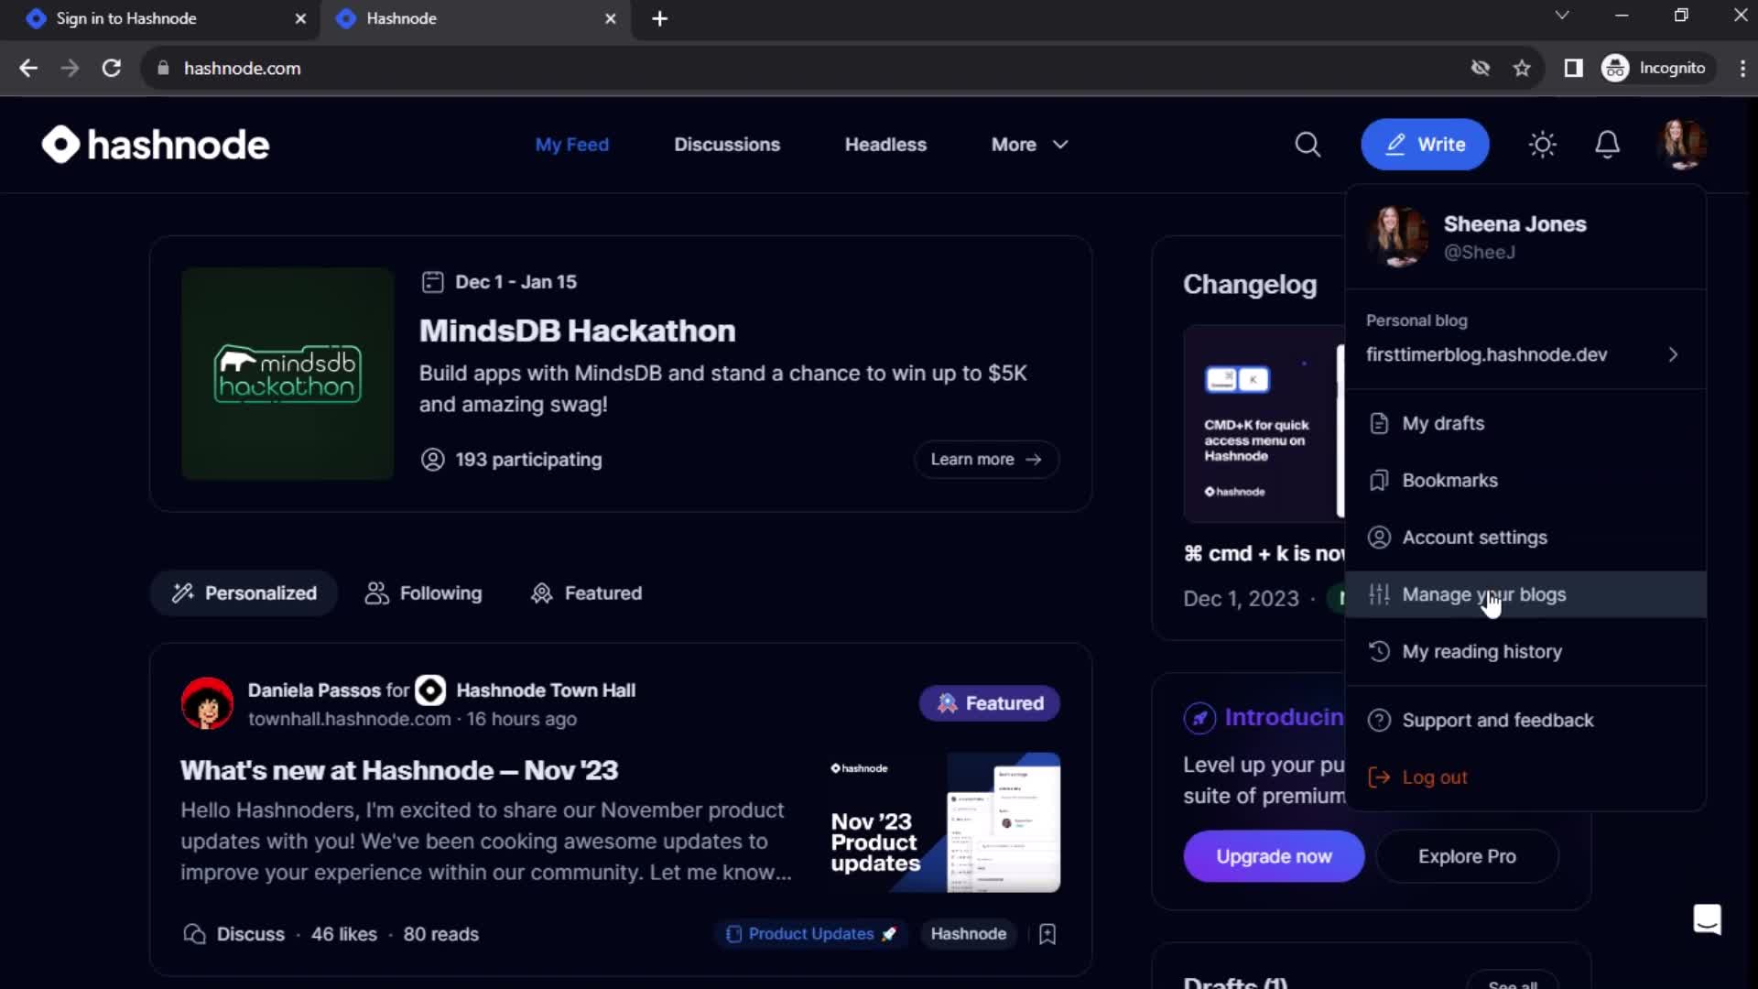Expand the user profile menu
This screenshot has width=1758, height=989.
[x=1682, y=144]
